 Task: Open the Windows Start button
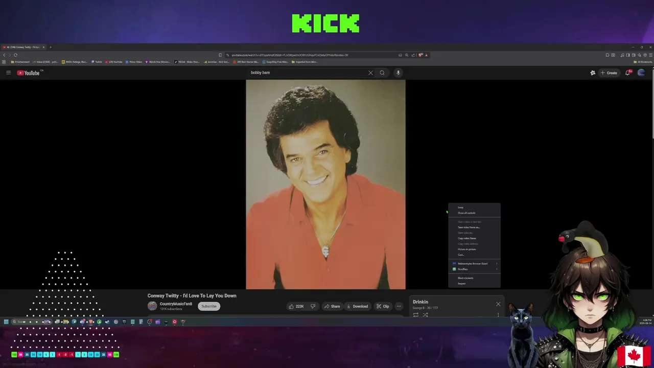coord(6,321)
